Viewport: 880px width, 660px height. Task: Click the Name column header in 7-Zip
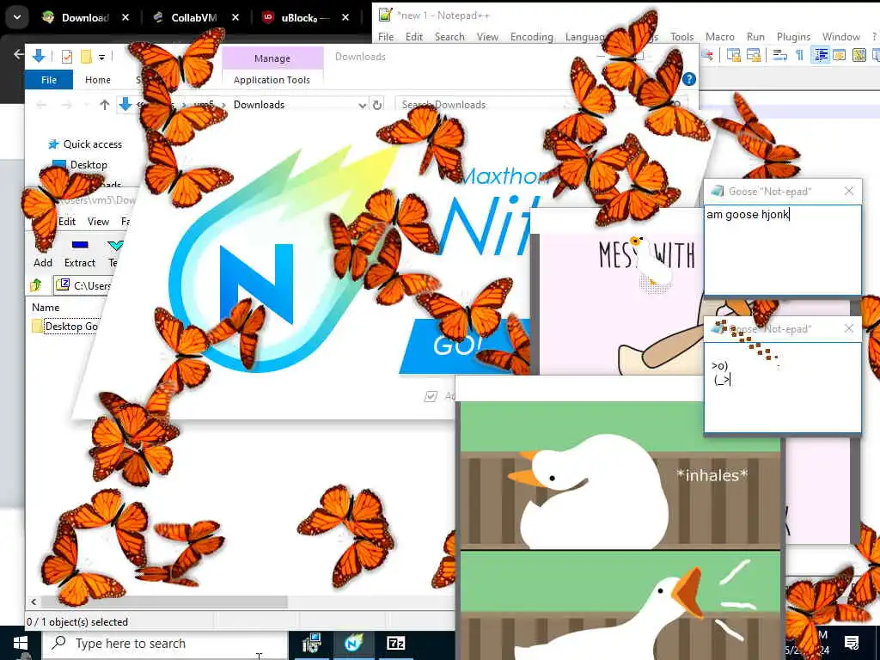[46, 308]
